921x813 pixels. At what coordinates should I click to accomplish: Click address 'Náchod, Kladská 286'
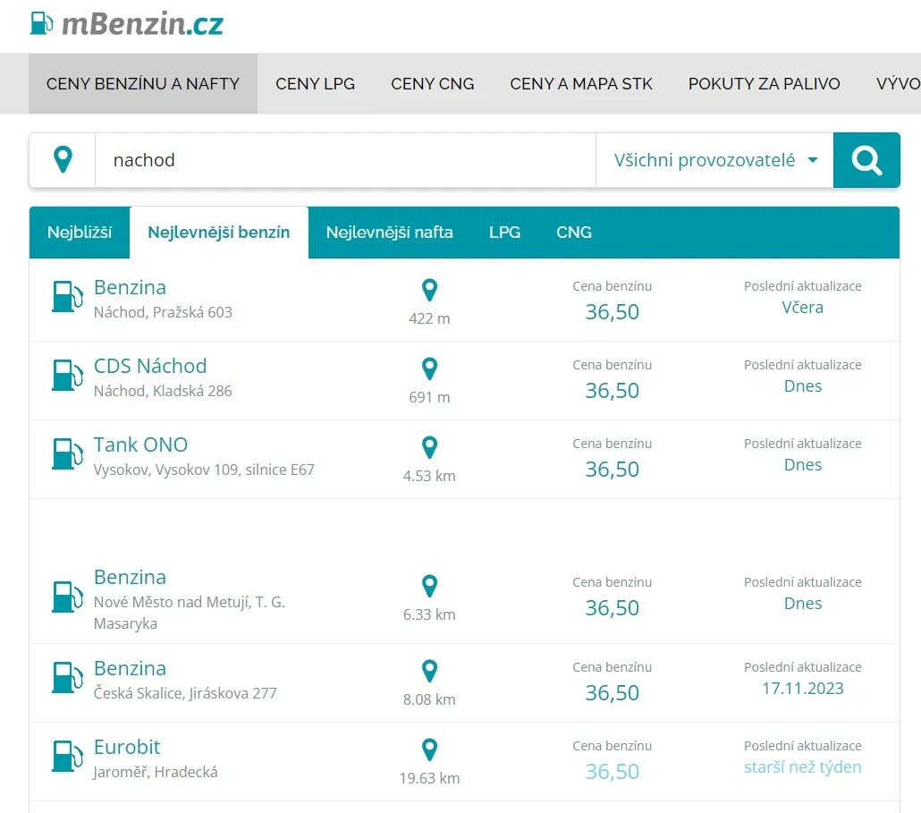[163, 391]
